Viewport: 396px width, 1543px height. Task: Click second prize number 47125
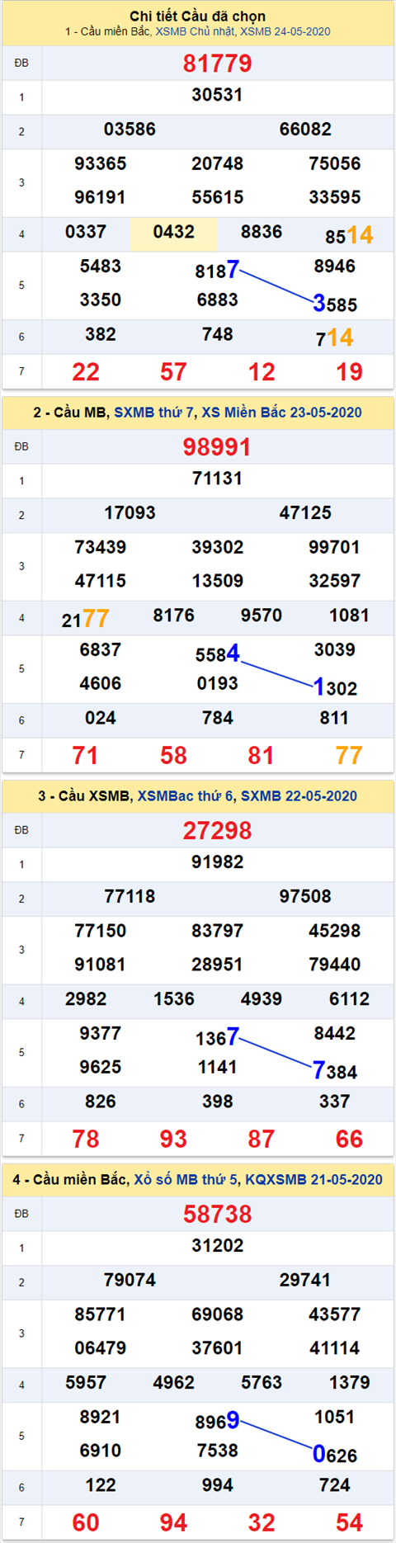[305, 513]
